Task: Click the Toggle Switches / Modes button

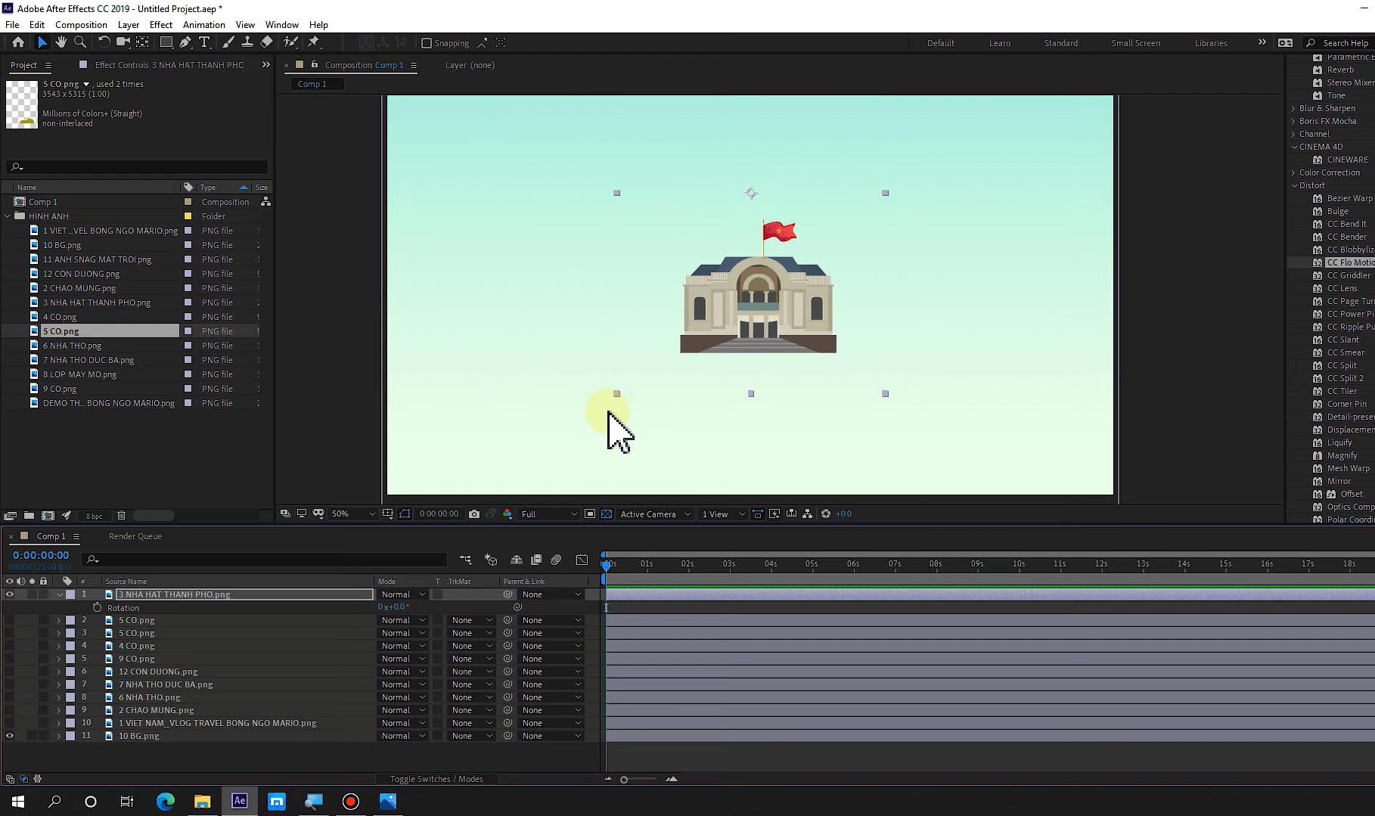Action: (x=437, y=778)
